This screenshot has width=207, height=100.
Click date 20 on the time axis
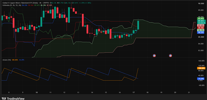pos(175,92)
